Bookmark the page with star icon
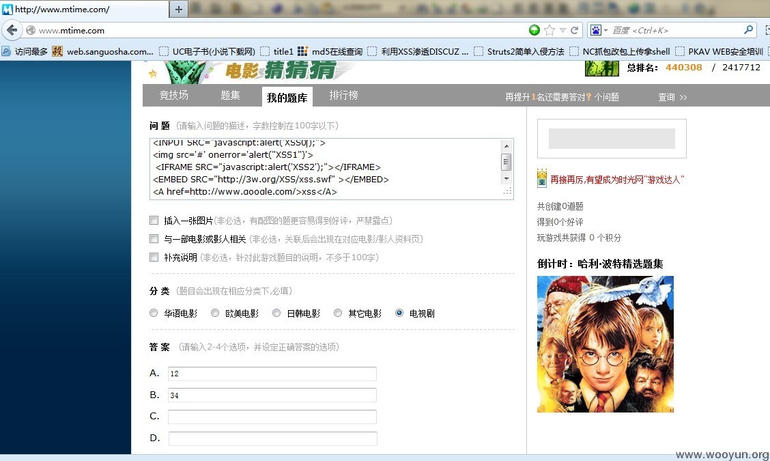 (x=550, y=30)
